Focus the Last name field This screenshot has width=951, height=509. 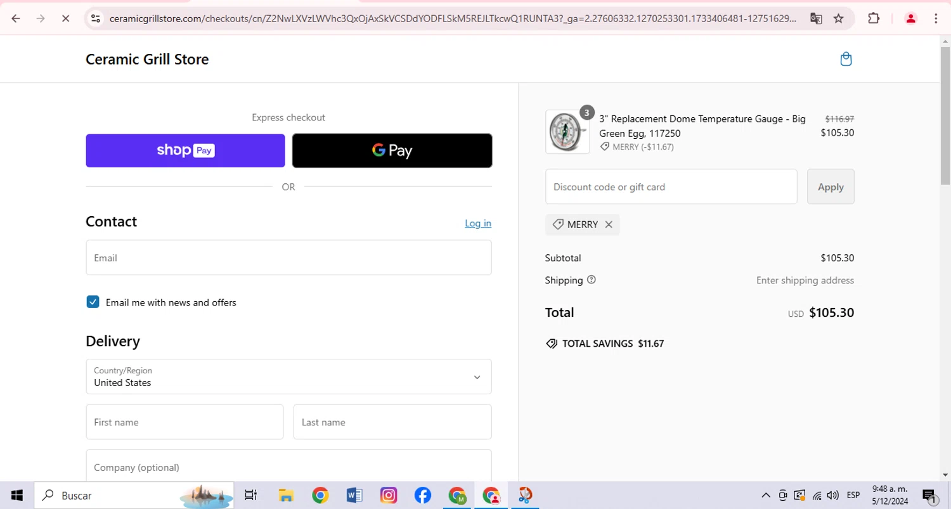(x=392, y=422)
